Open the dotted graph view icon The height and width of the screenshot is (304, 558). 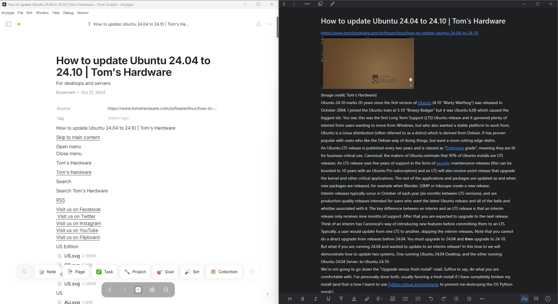152,290
